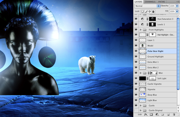Open the layer style fx menu
The image size is (180, 117).
[x=145, y=115]
